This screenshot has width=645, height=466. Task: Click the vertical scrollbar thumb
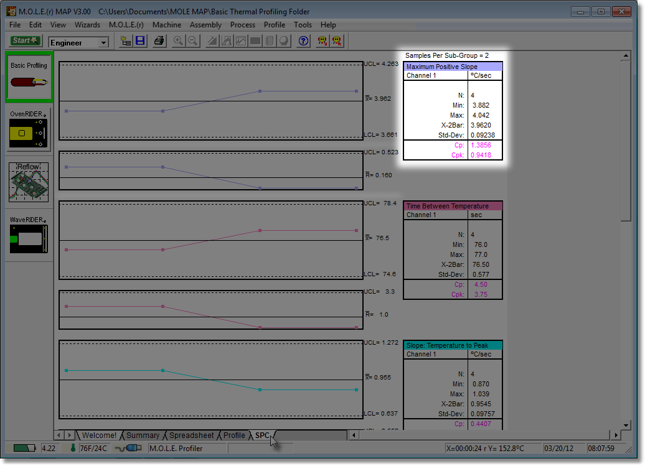(x=626, y=141)
